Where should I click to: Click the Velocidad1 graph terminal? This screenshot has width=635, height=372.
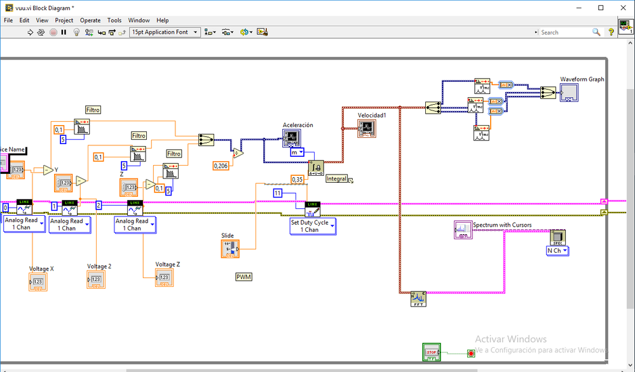[x=367, y=128]
